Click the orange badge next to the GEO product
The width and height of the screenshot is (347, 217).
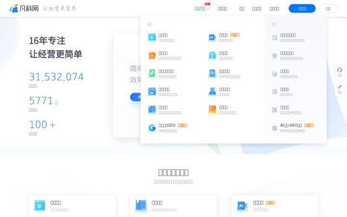coord(183,125)
